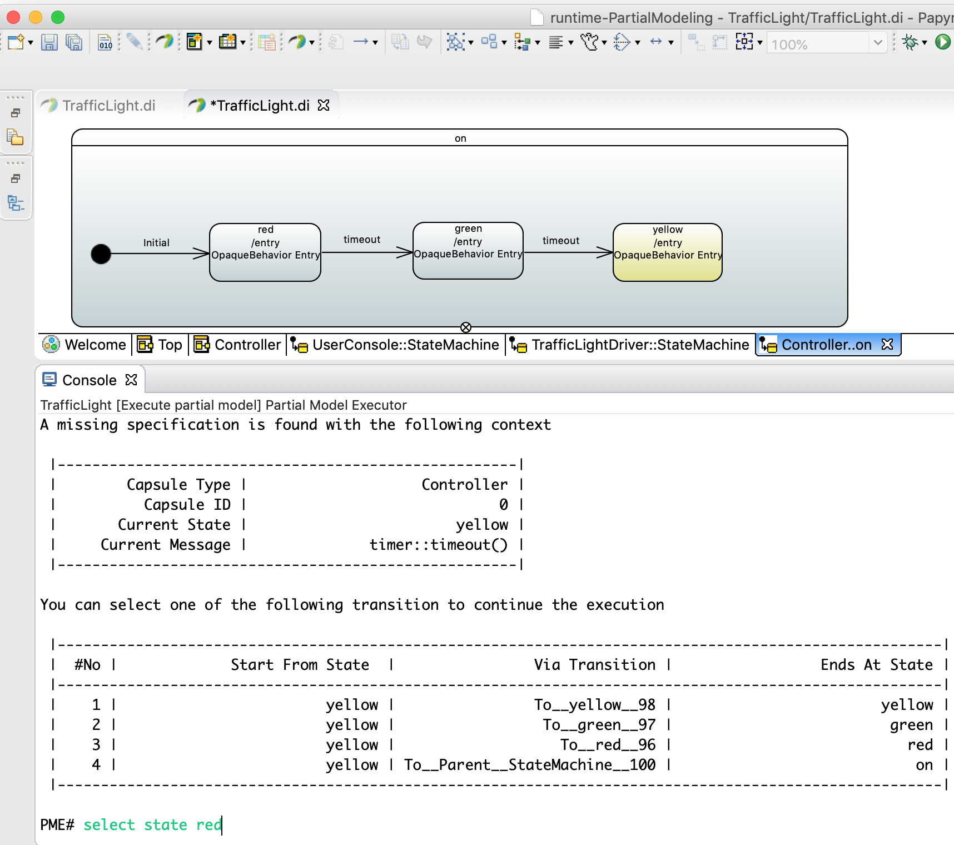Close the modified *TrafficLight.di editor tab
Viewport: 954px width, 845px height.
324,105
